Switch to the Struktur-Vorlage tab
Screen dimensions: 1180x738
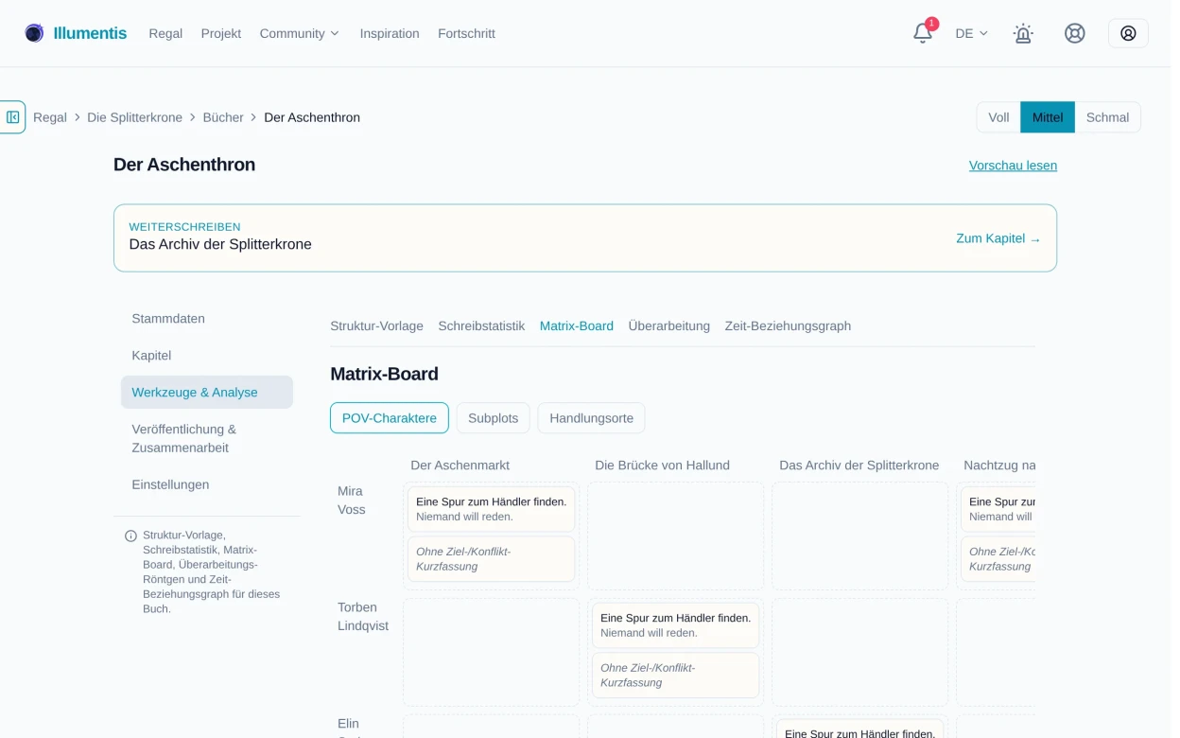point(376,326)
